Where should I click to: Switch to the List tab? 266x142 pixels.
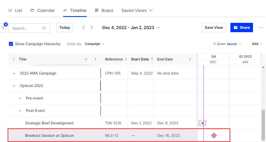(x=15, y=10)
